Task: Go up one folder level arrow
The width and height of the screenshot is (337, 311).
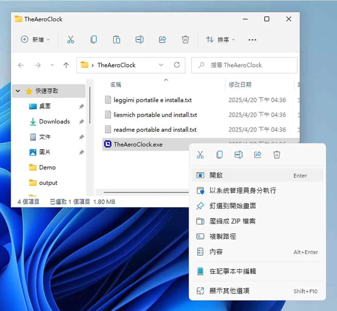Action: pos(66,65)
